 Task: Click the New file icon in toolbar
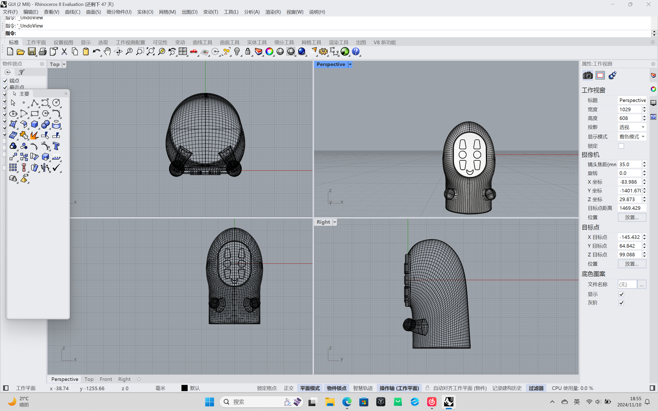coord(10,51)
